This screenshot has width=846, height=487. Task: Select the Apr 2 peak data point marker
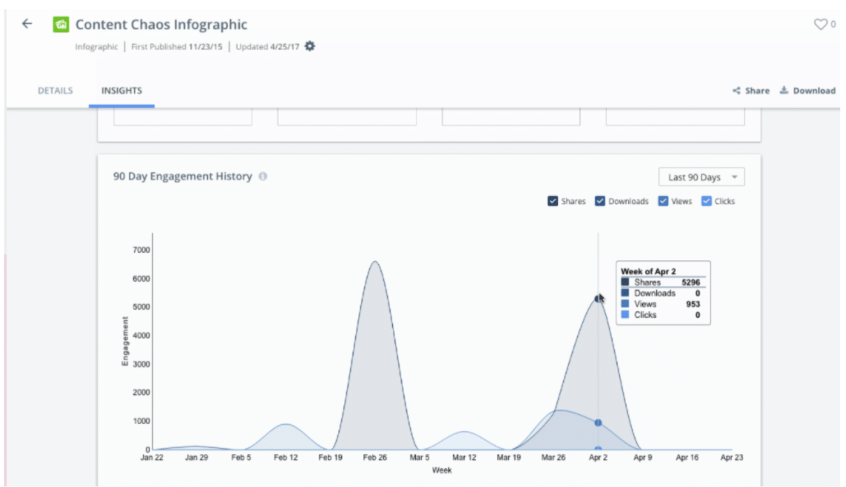597,297
